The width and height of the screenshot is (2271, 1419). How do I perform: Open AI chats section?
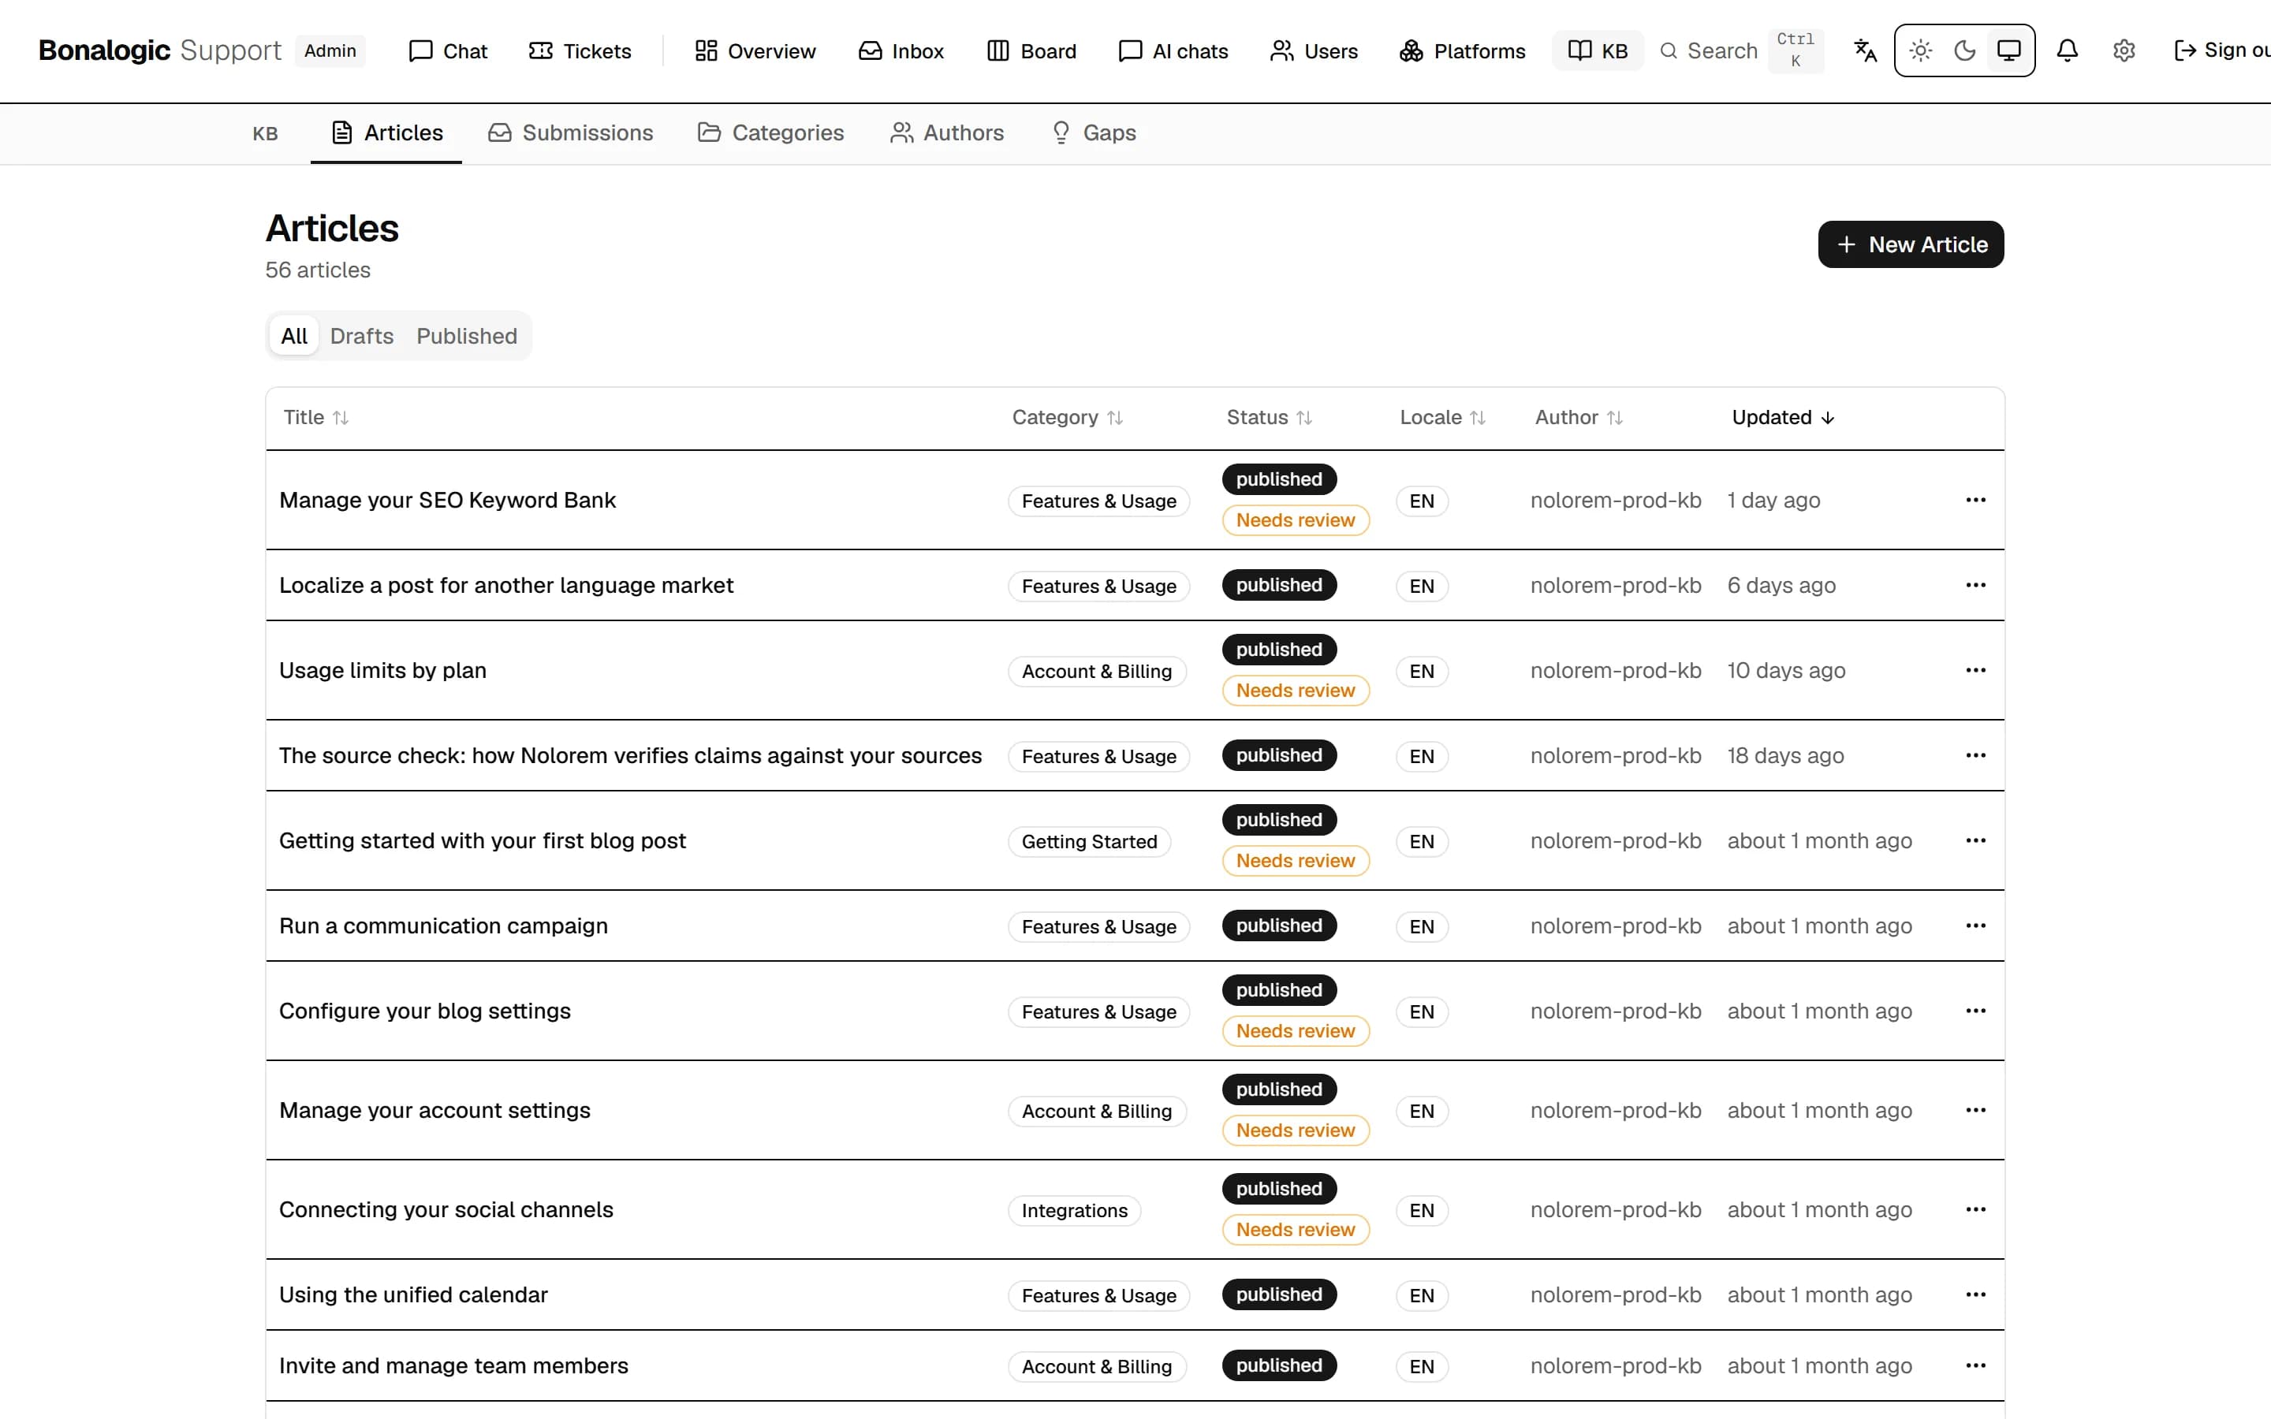point(1173,50)
